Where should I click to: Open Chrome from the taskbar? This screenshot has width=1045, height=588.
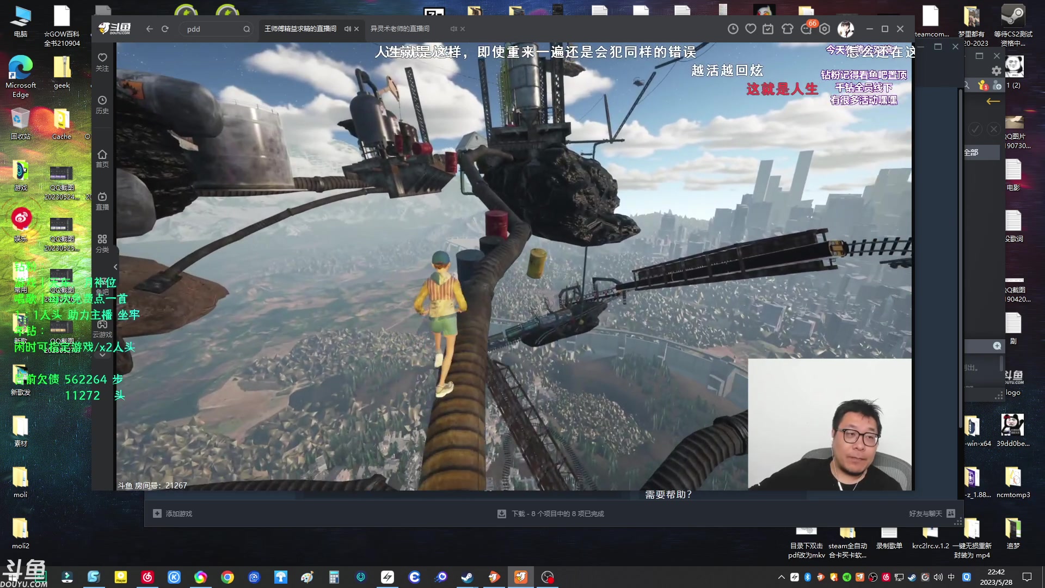pos(227,577)
